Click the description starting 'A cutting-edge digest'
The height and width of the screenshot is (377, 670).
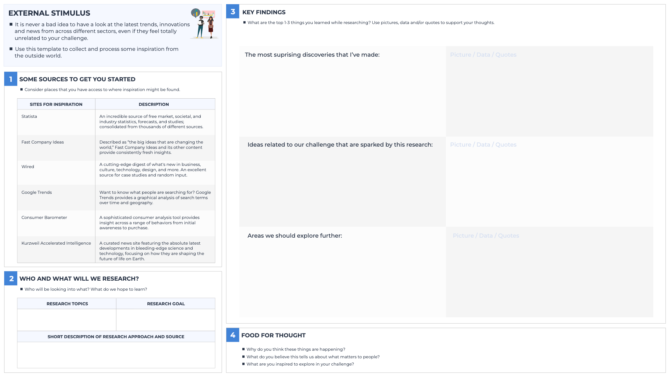point(153,170)
